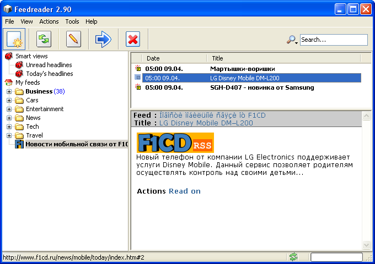Open the View menu
375x264 pixels.
26,21
